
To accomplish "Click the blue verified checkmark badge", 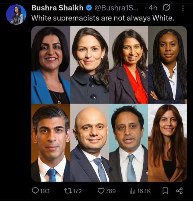I will tap(89, 8).
